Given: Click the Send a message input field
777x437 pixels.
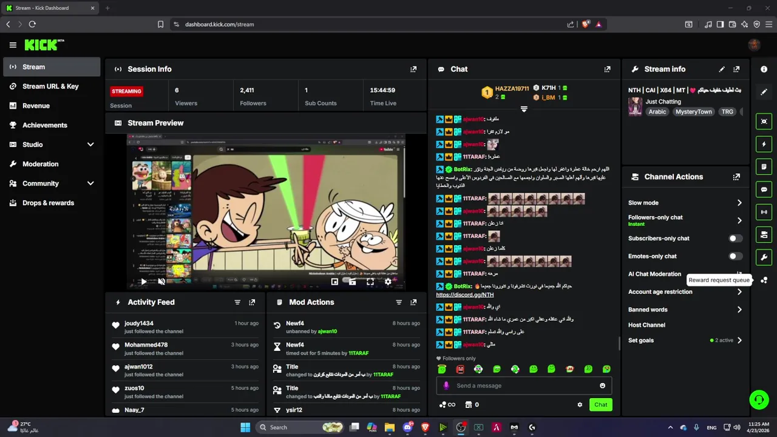Looking at the screenshot, I should click(524, 386).
